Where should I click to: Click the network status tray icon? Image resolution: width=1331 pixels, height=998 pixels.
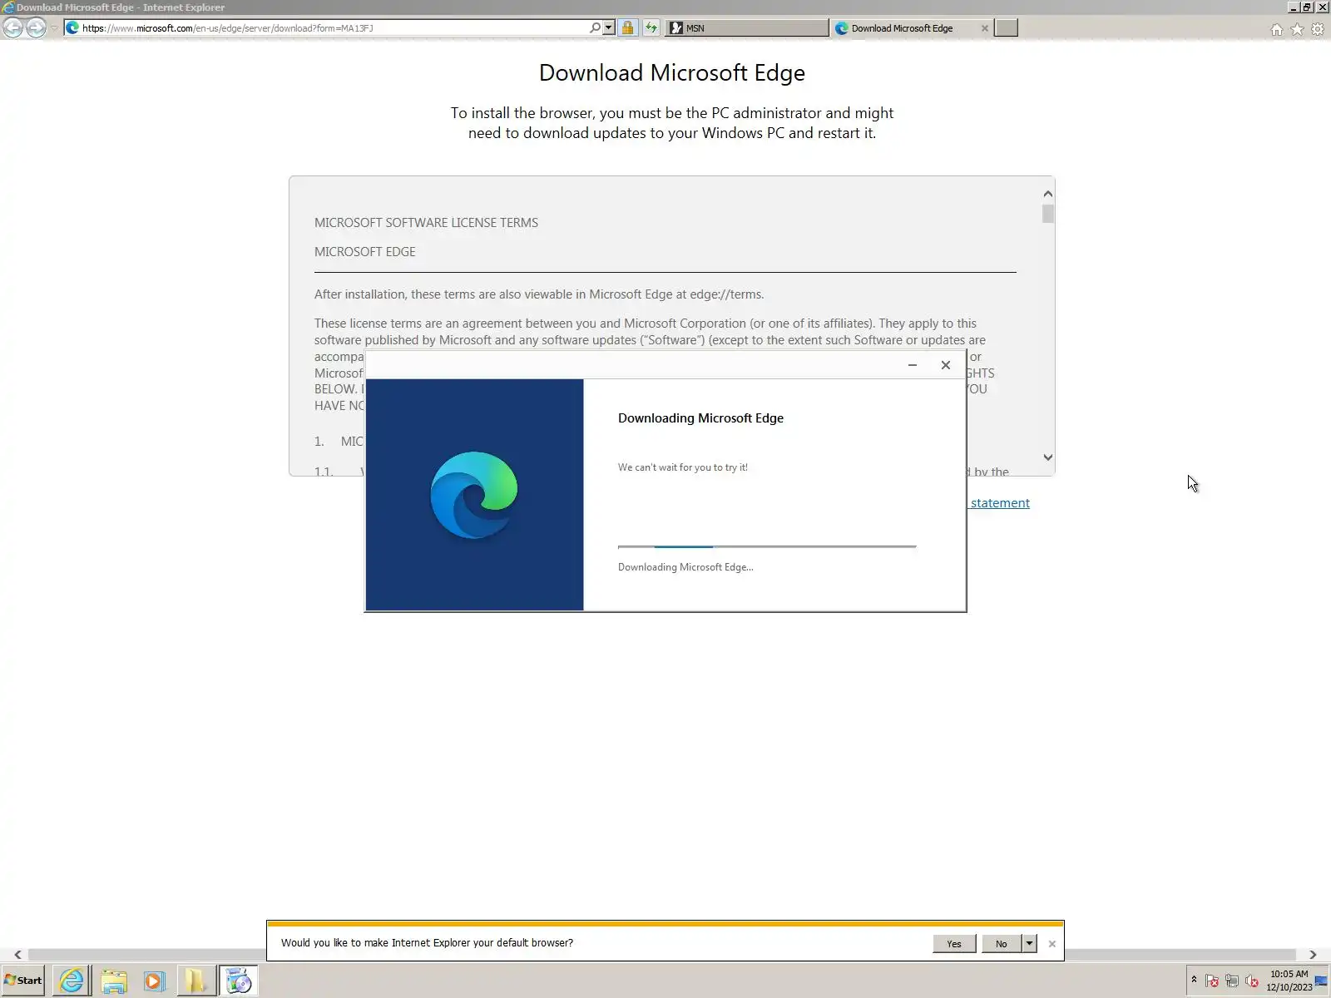[x=1232, y=981]
